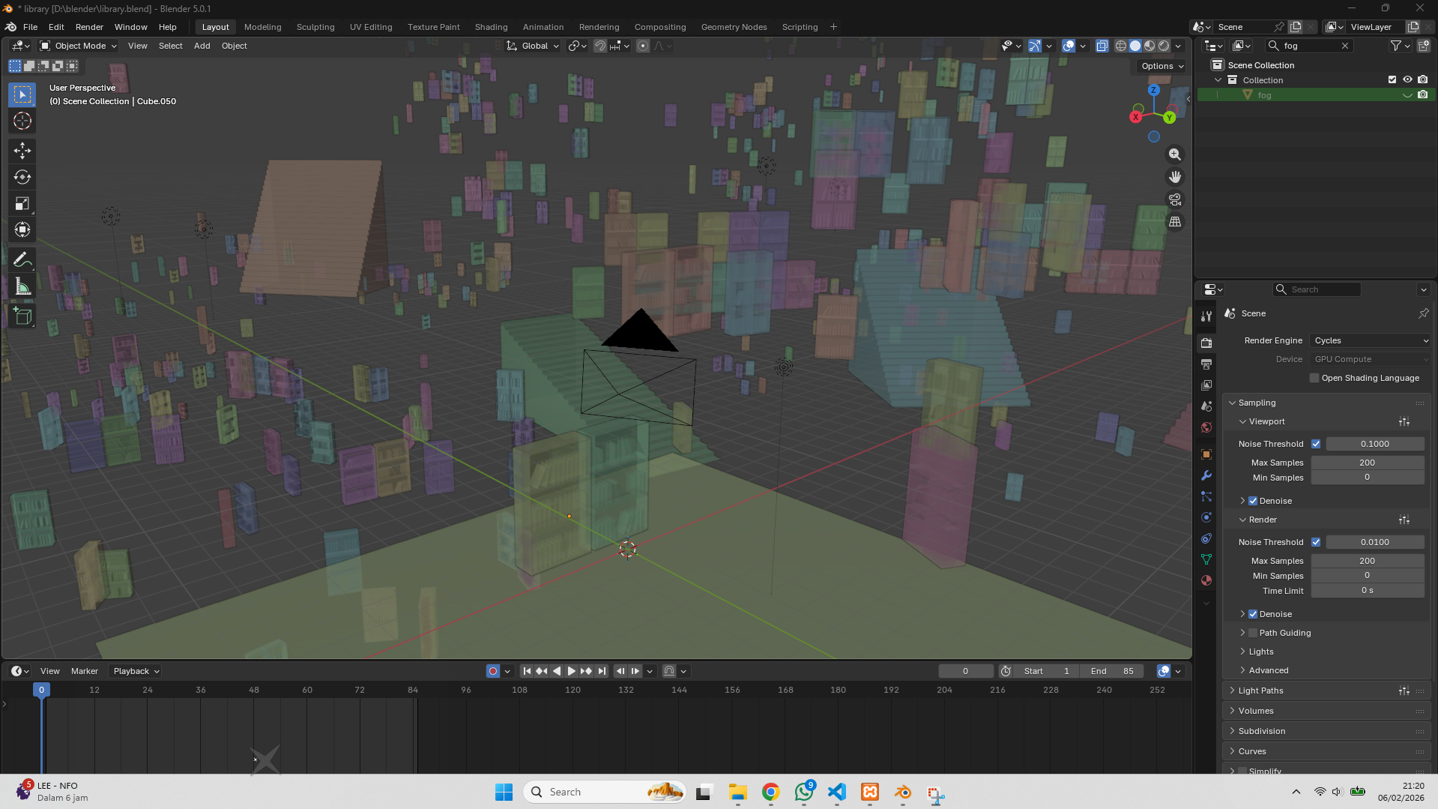
Task: Expand the Light Paths panel
Action: coord(1260,691)
